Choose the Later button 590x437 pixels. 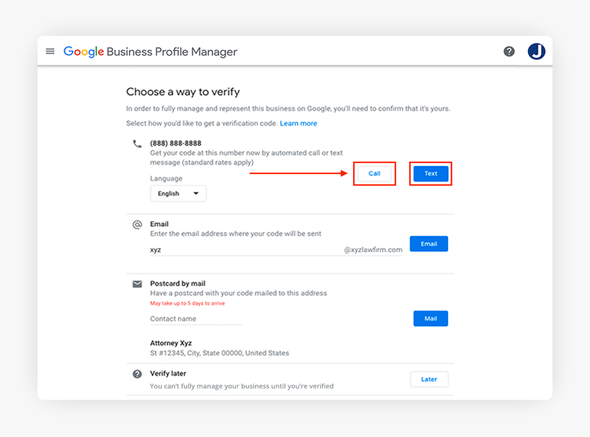point(429,379)
